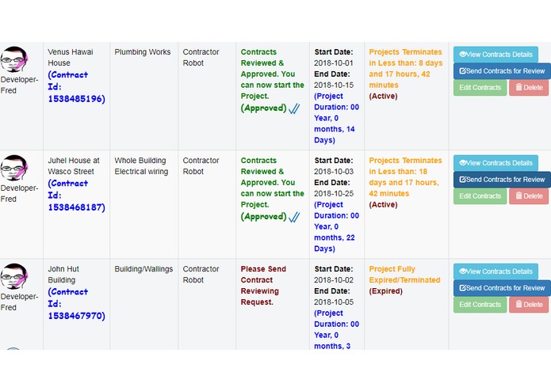Click Contract Id 1538485196 text

pos(76,86)
